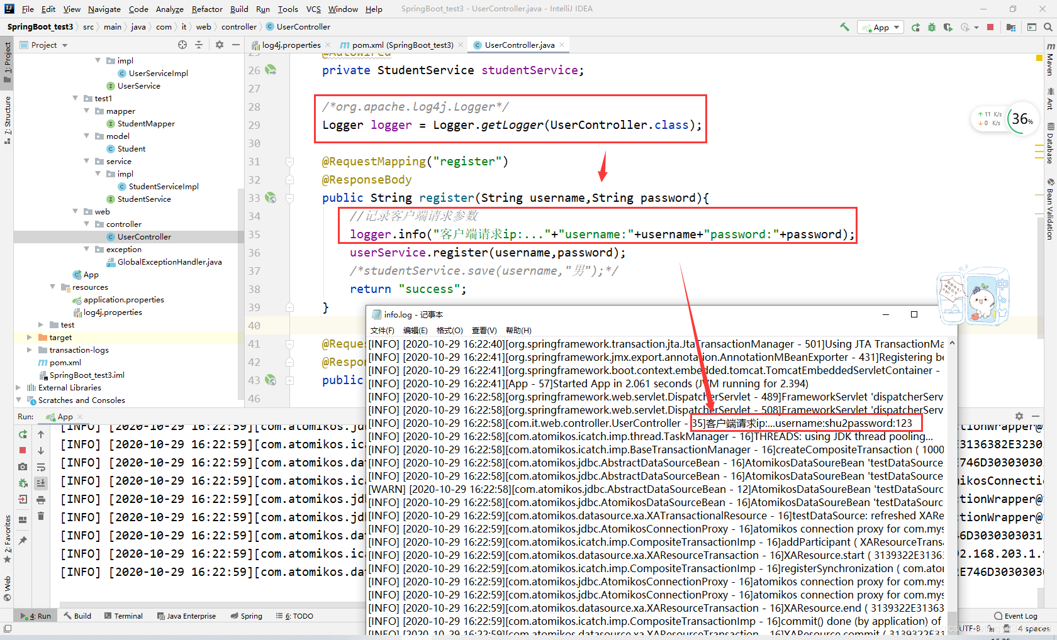Clear console with trash icon
Viewport: 1057px width, 640px height.
pos(41,516)
